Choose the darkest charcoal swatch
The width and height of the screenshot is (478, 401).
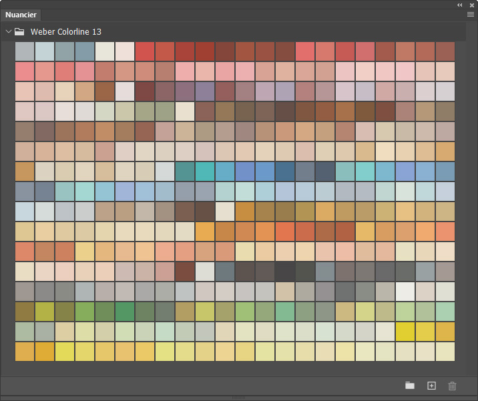tap(285, 272)
